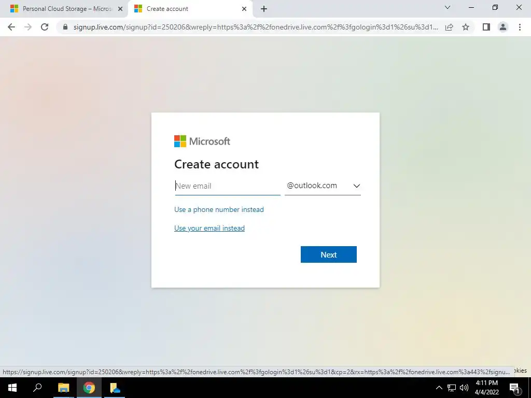Screen dimensions: 531x398
Task: Click the browser forward arrow
Action: (x=28, y=27)
